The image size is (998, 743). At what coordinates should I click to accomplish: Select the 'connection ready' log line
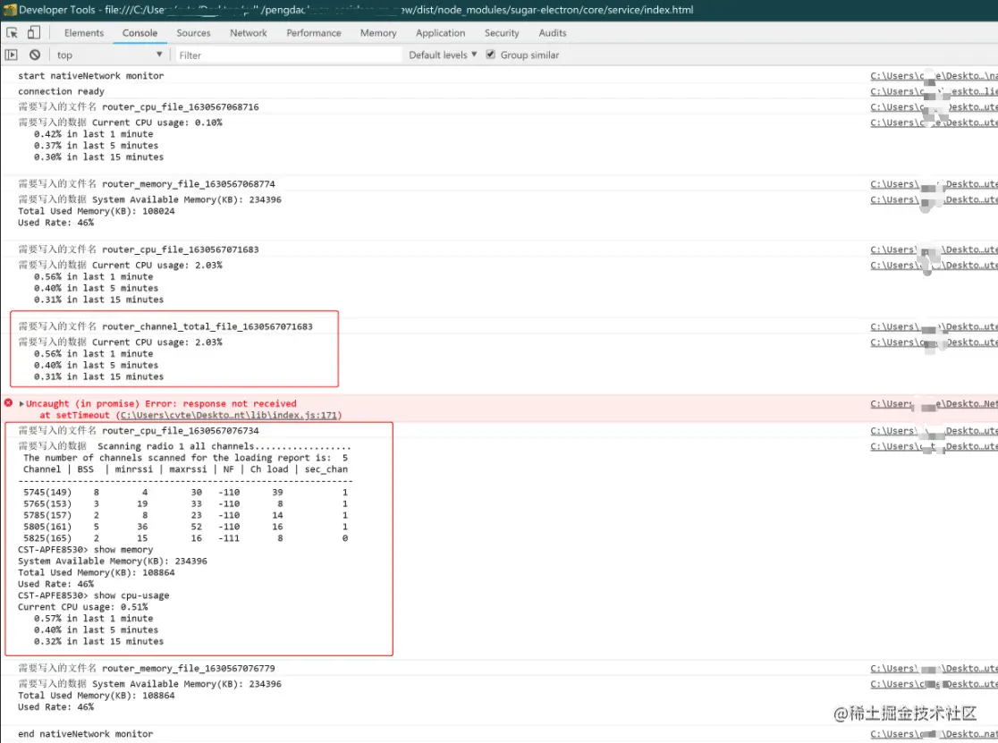point(61,91)
